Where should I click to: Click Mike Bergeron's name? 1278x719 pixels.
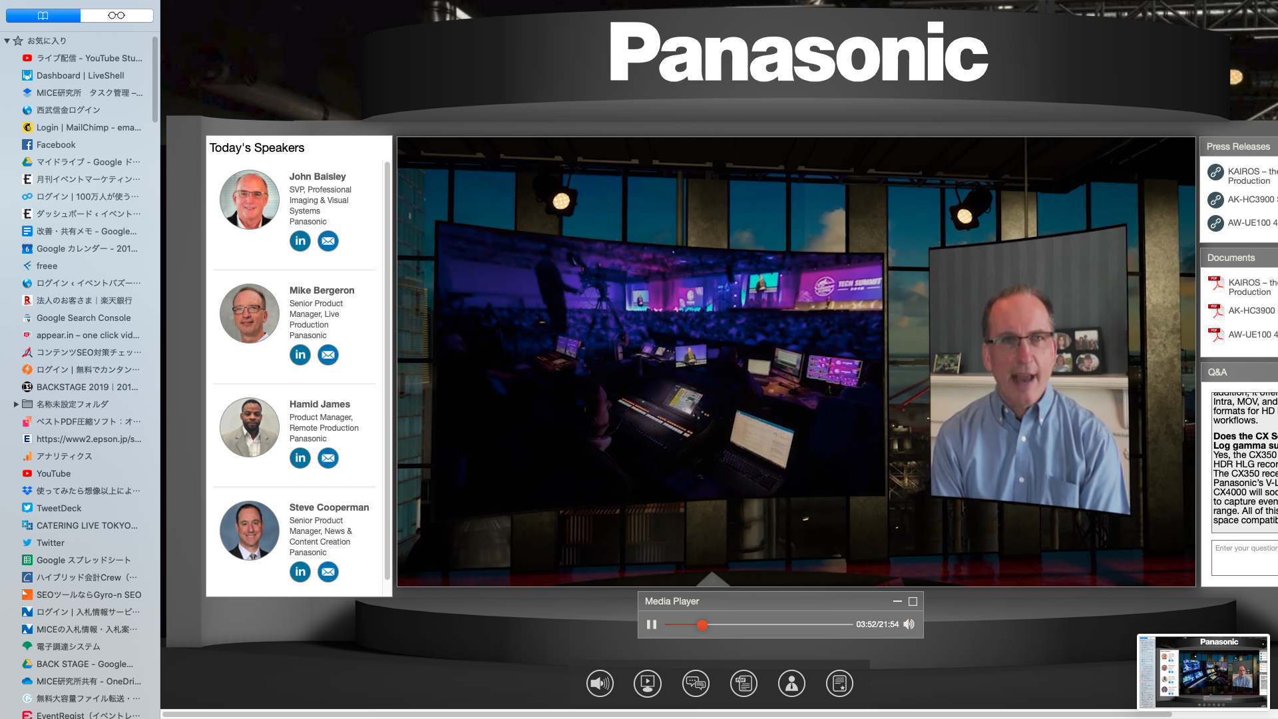(321, 290)
